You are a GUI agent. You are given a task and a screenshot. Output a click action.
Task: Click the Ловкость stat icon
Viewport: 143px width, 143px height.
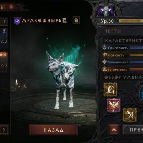(x=105, y=55)
